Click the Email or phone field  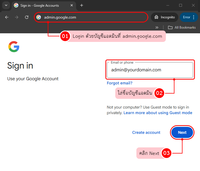150,70
